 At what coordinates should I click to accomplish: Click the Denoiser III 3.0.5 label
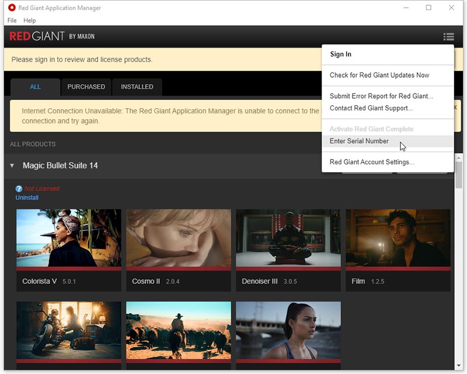point(269,281)
